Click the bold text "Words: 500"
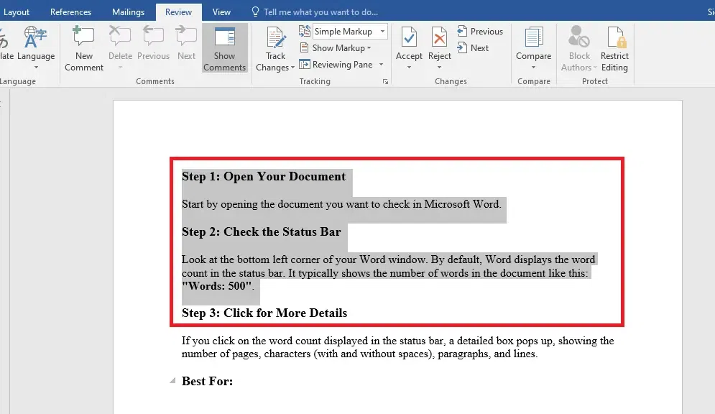Viewport: 715px width, 414px height. click(216, 286)
